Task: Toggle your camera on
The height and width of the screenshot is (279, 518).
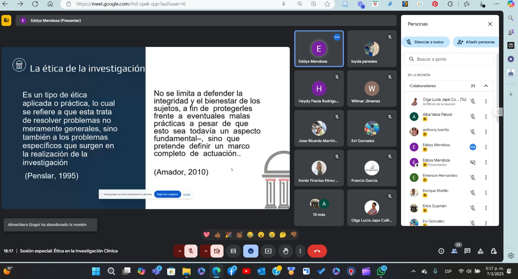Action: pyautogui.click(x=217, y=251)
